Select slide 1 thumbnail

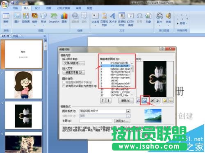pyautogui.click(x=23, y=54)
